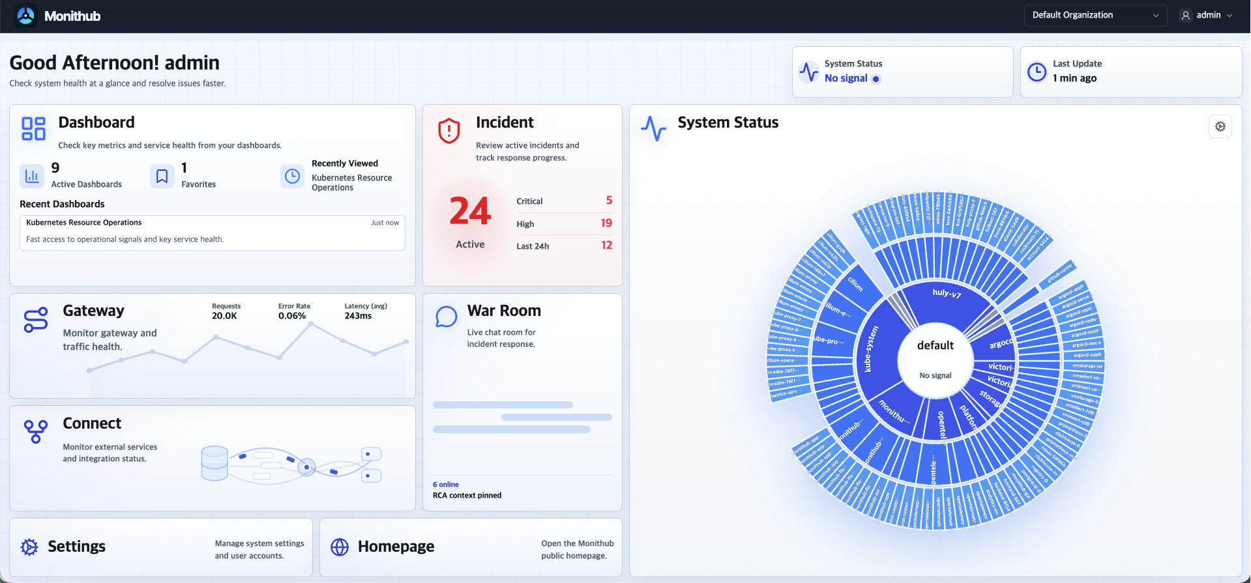Click the blue No signal status dot

(x=876, y=79)
